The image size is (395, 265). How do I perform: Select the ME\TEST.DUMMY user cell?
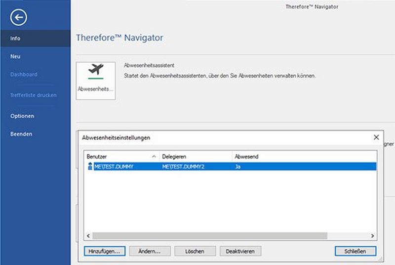click(114, 167)
